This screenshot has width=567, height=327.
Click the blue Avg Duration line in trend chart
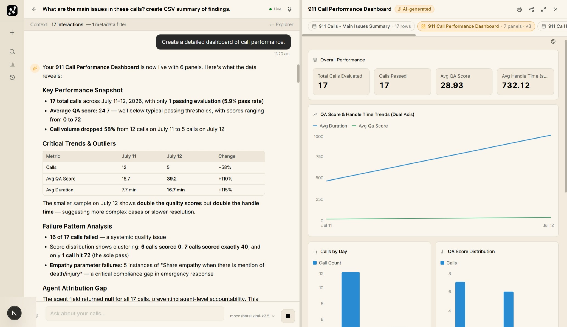438,158
